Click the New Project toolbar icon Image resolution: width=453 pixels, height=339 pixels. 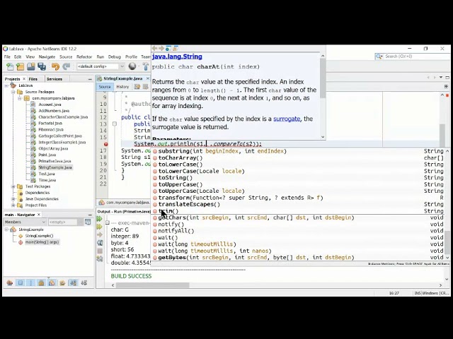pos(21,66)
